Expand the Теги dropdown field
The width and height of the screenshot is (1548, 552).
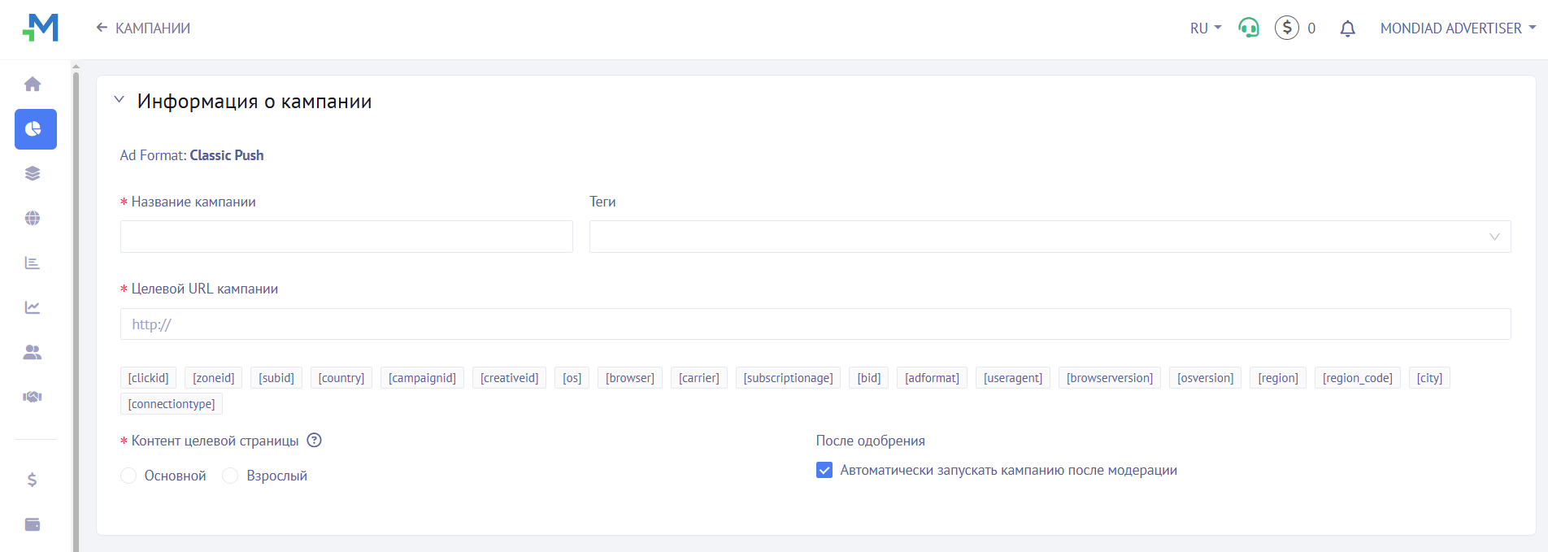tap(1049, 237)
